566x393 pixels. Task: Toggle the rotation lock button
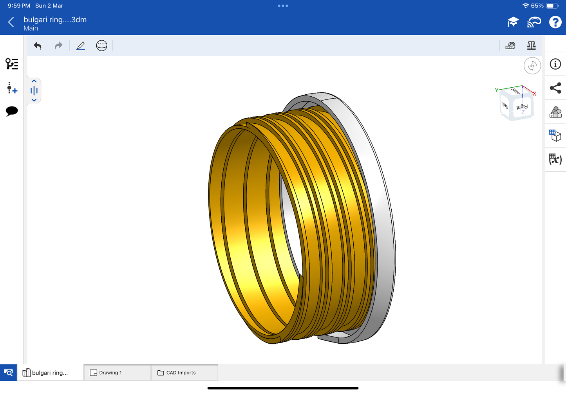tap(532, 66)
